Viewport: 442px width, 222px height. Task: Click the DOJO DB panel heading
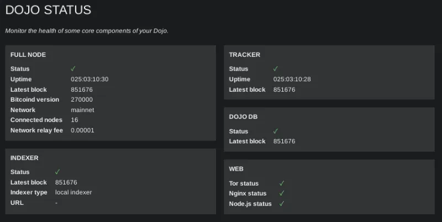tap(243, 117)
